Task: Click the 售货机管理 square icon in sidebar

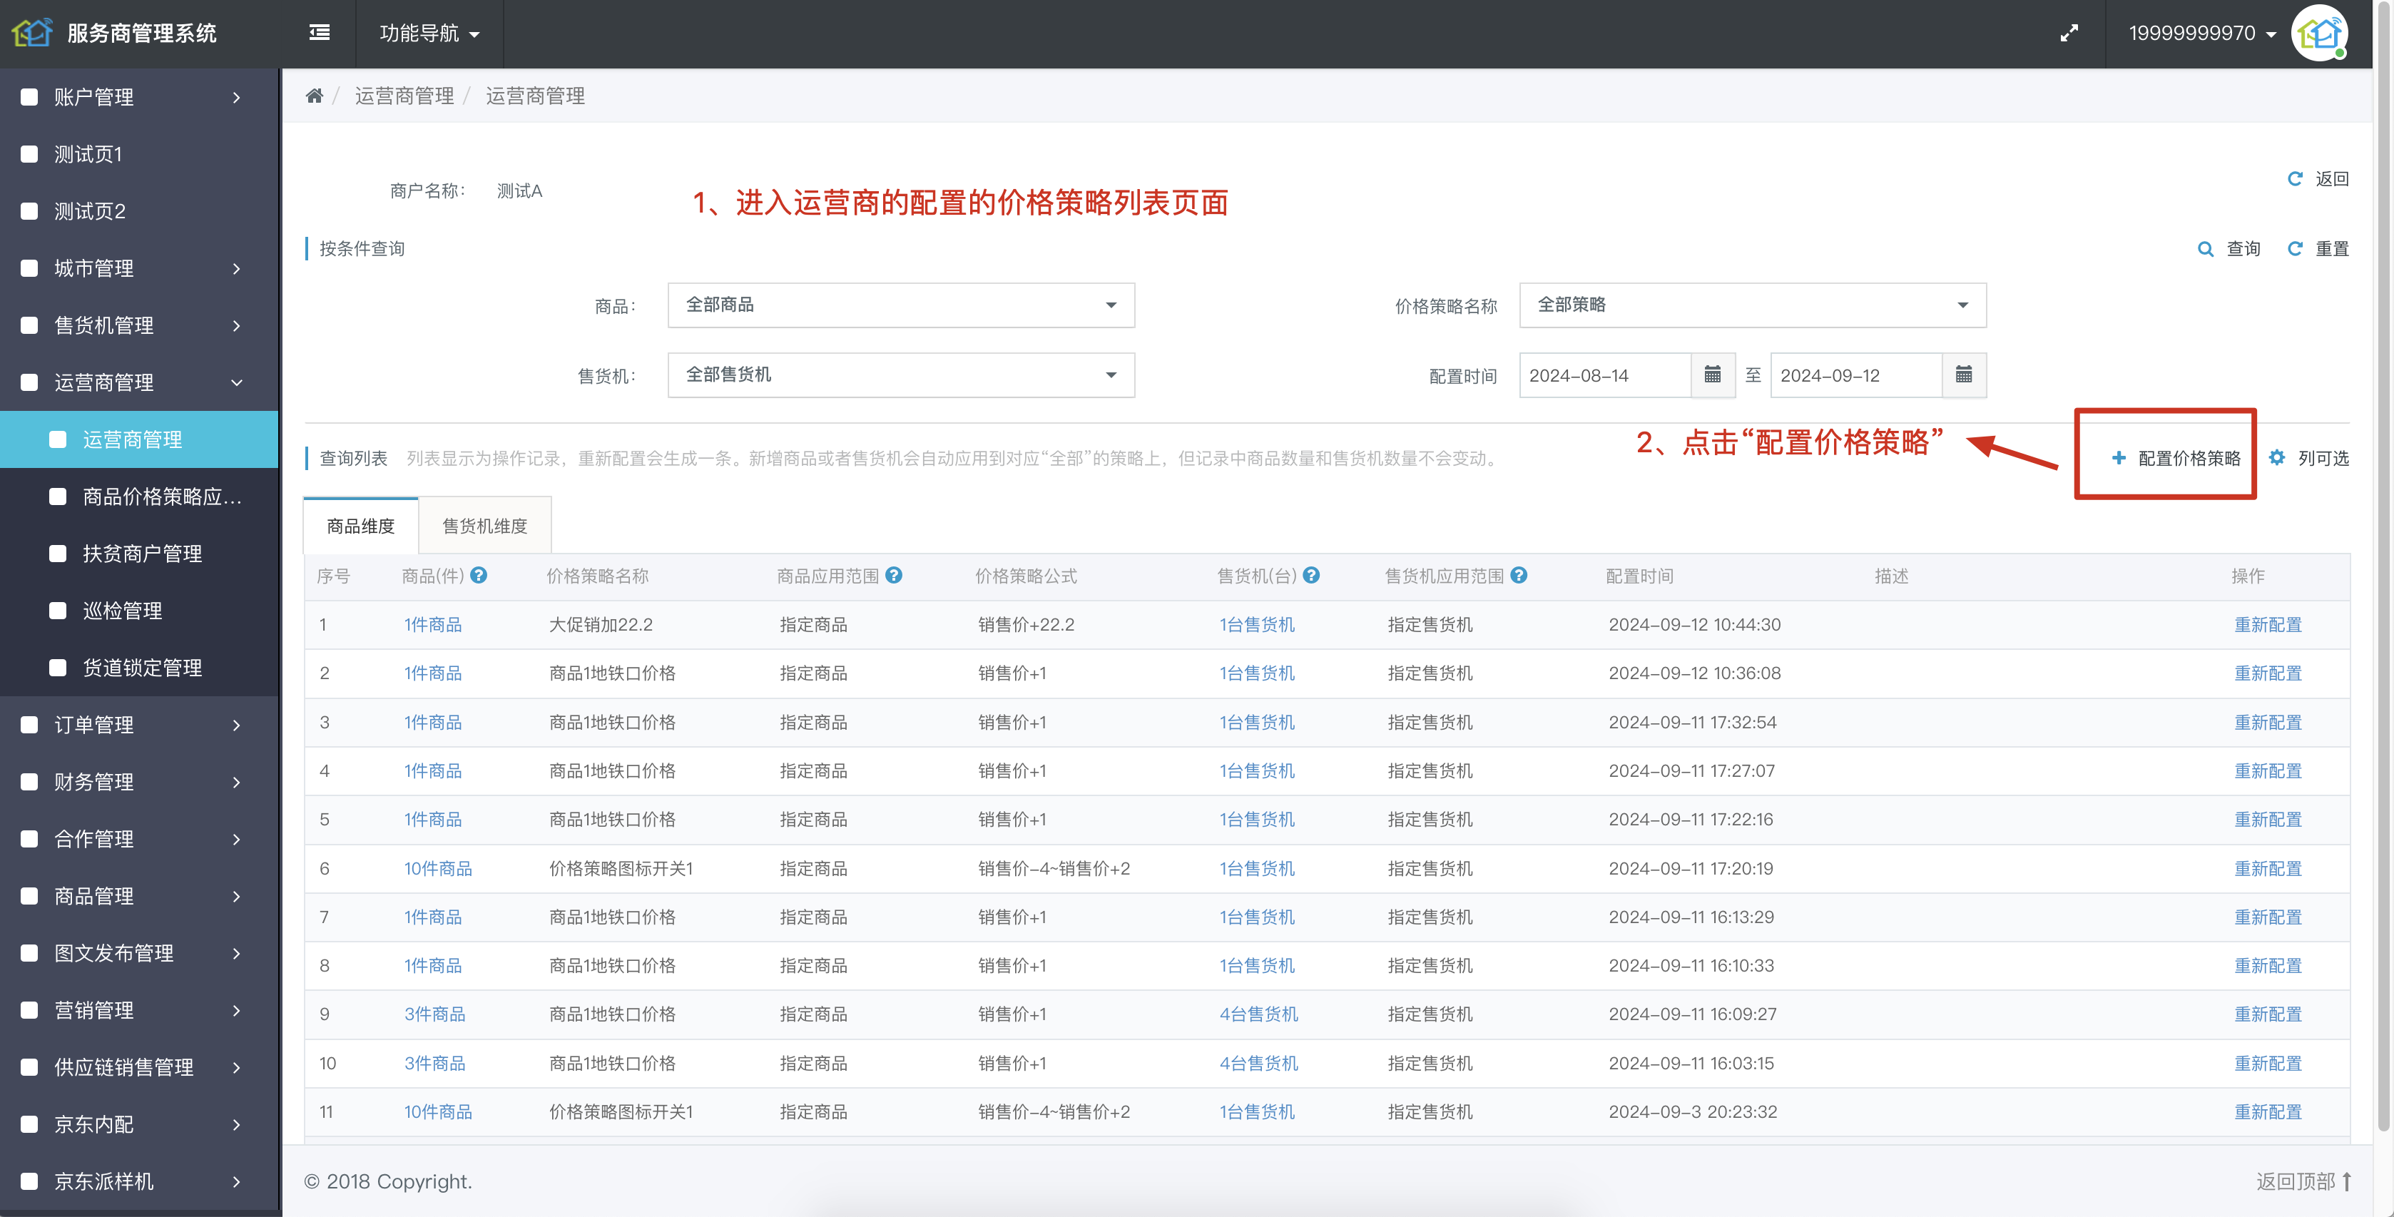Action: [x=29, y=325]
